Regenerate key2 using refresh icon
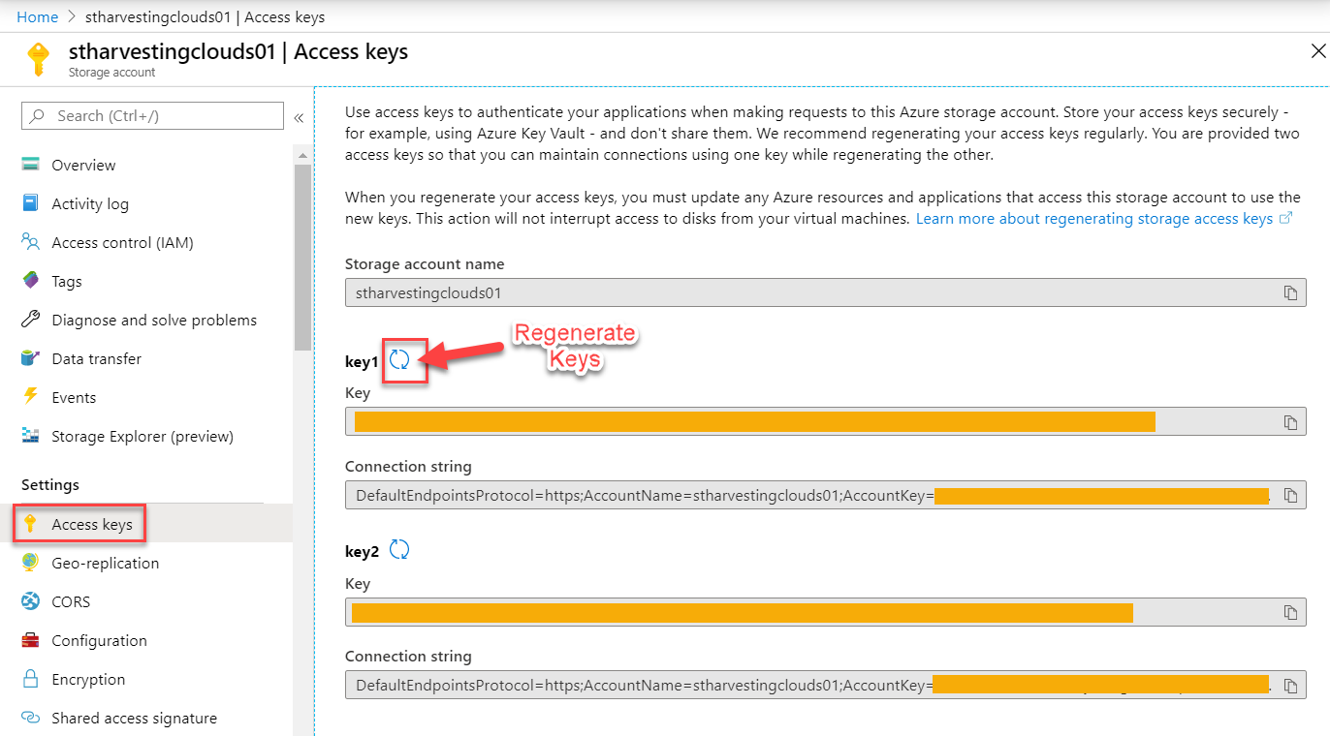Viewport: 1330px width, 736px height. tap(399, 550)
